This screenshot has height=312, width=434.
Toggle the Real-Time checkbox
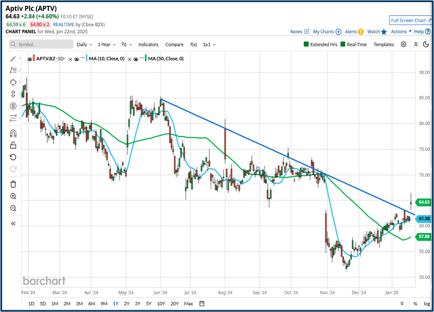(343, 44)
